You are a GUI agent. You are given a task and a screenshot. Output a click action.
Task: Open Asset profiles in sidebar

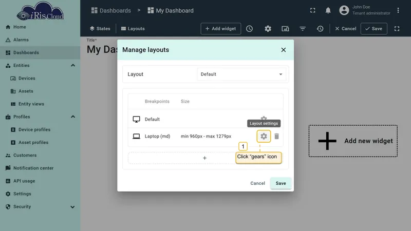point(40,143)
